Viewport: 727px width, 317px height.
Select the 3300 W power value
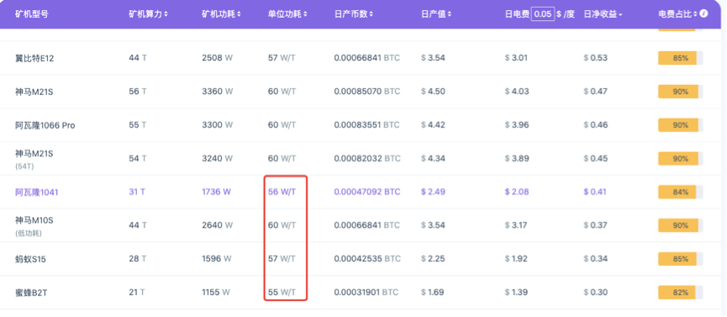[x=218, y=125]
